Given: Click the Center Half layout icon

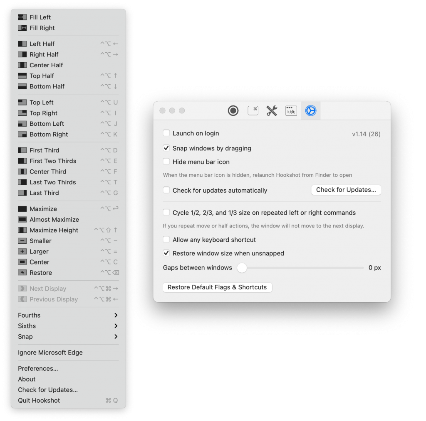Looking at the screenshot, I should pos(22,65).
